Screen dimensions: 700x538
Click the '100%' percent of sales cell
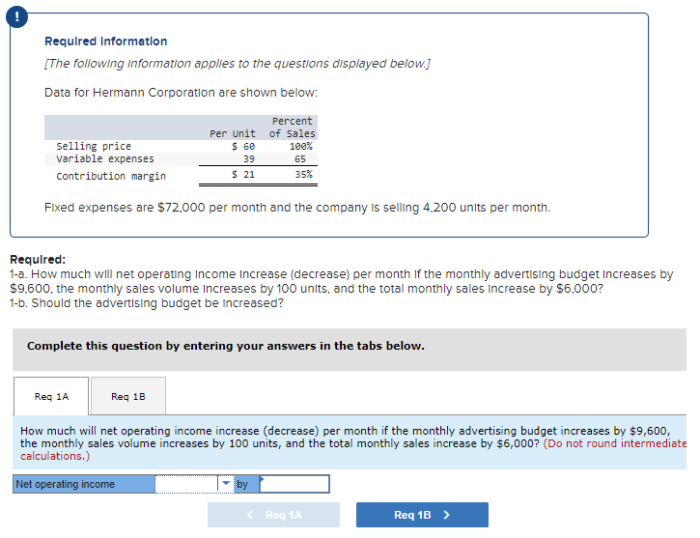(301, 146)
